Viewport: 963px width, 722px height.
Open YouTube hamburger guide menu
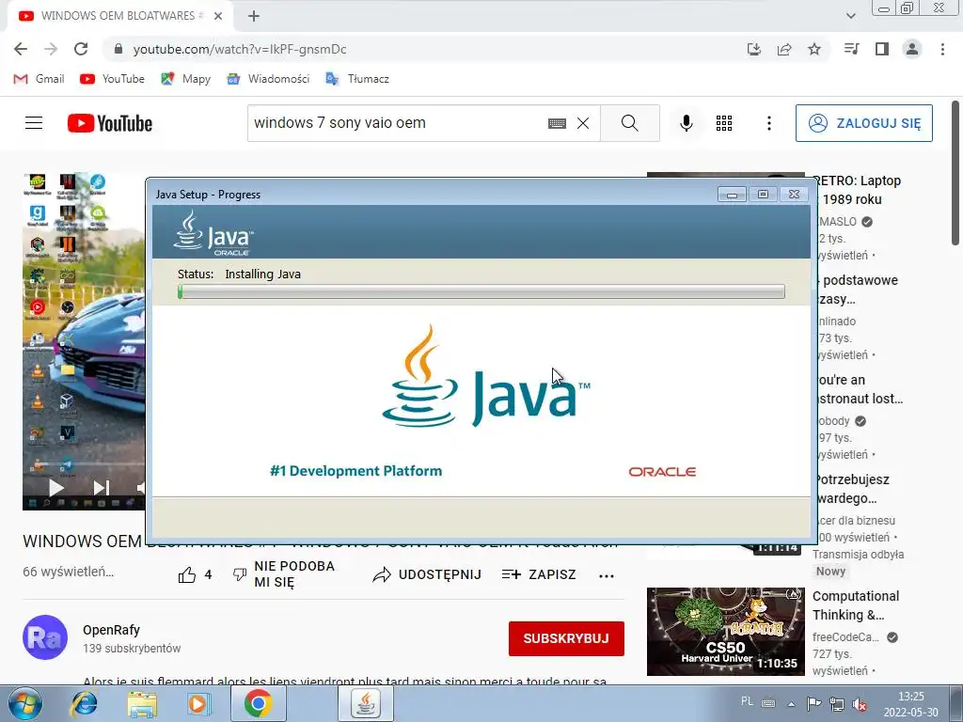(34, 123)
